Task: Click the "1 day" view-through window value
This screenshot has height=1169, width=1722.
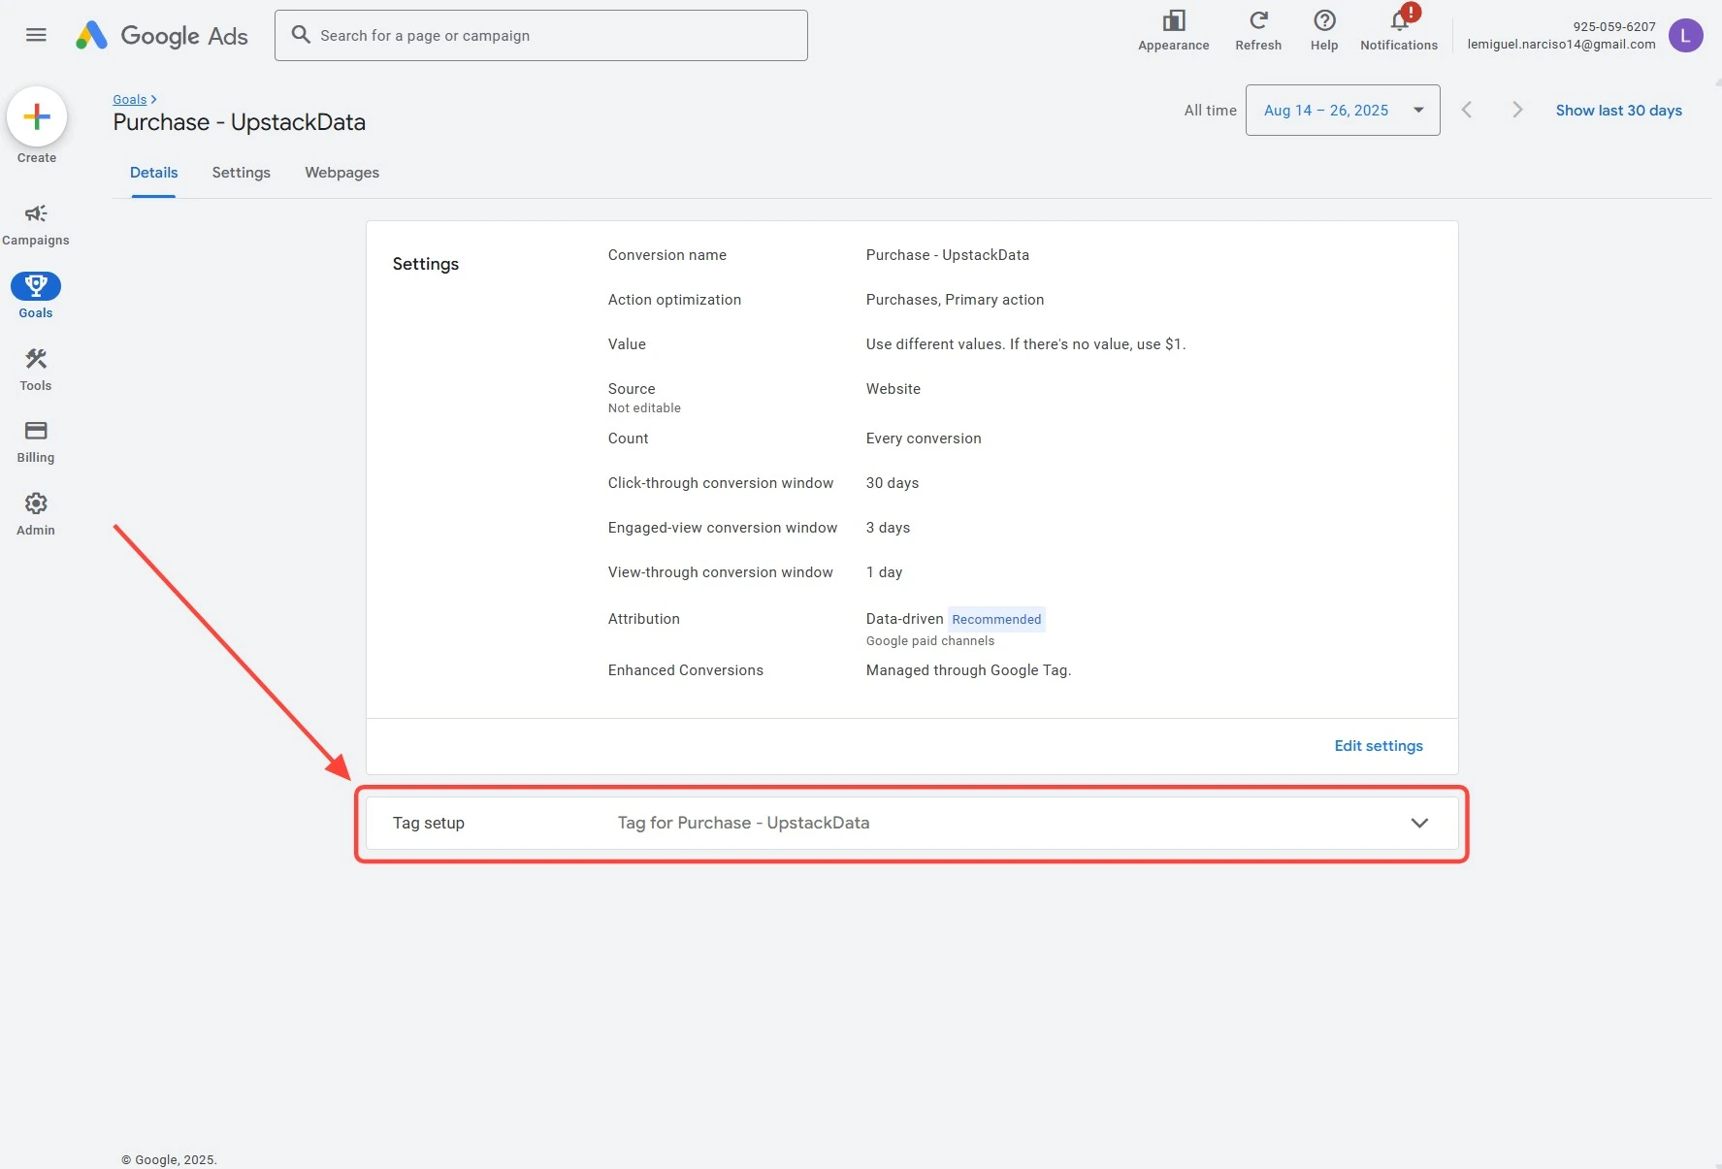Action: [x=884, y=572]
